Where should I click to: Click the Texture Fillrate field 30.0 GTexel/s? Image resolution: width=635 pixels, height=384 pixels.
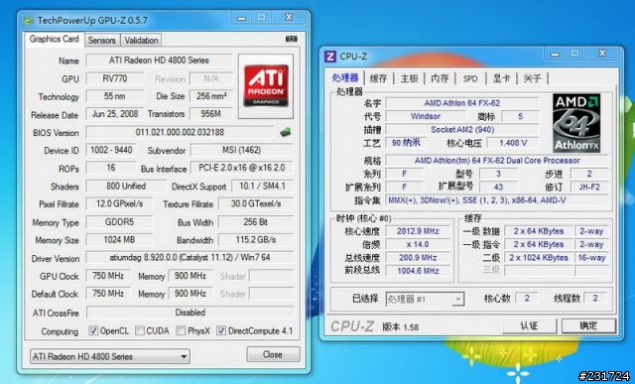256,203
